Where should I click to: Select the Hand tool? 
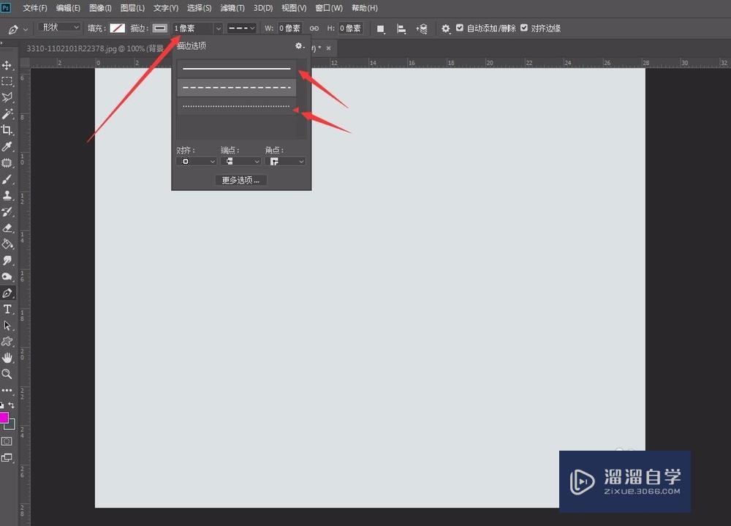point(7,358)
